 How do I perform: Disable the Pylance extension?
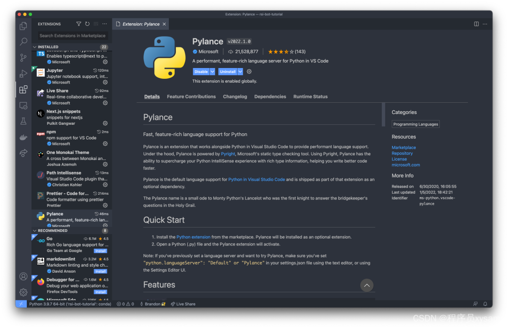tap(201, 72)
